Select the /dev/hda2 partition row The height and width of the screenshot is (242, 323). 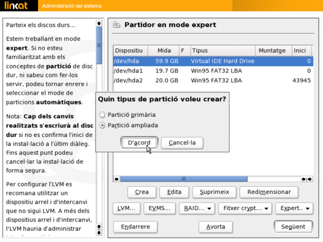pos(213,80)
